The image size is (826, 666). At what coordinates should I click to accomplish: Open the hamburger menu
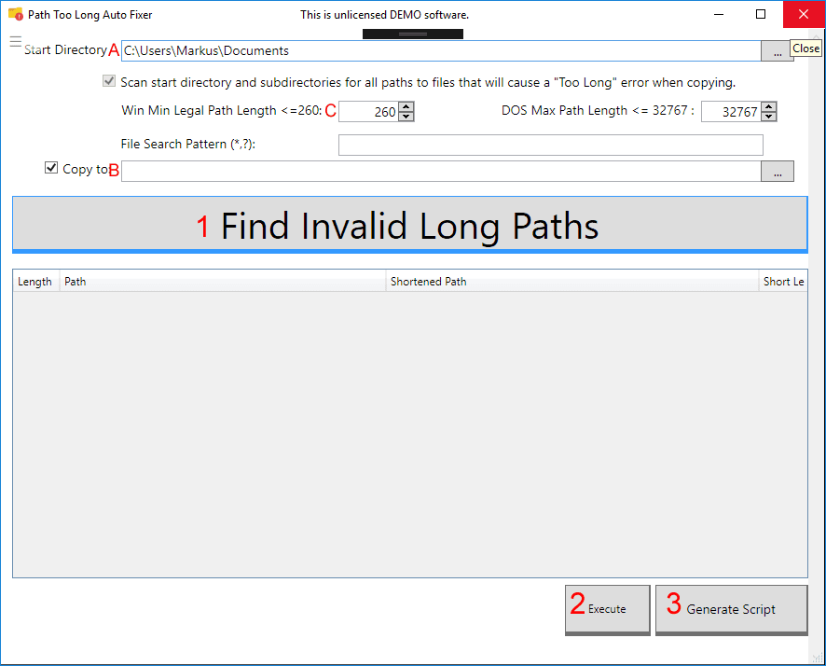[15, 42]
